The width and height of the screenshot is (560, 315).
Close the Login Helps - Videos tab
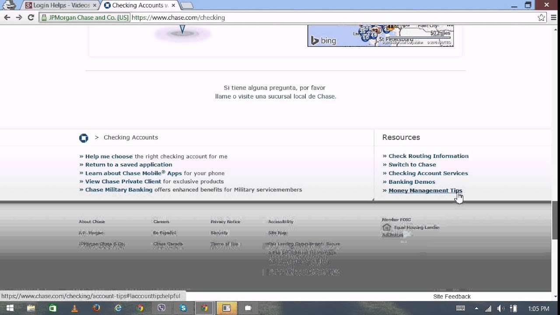pyautogui.click(x=94, y=5)
